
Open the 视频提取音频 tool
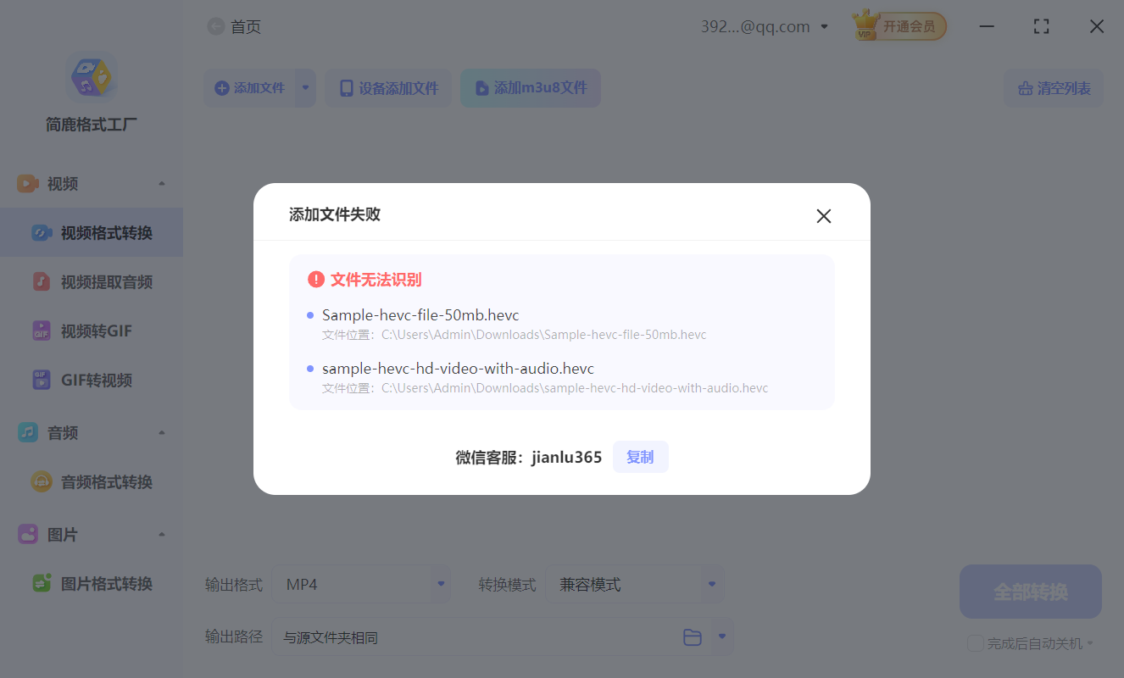[92, 281]
